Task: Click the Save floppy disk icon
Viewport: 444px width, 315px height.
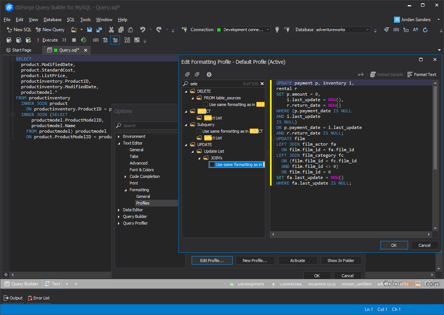Action: point(90,30)
